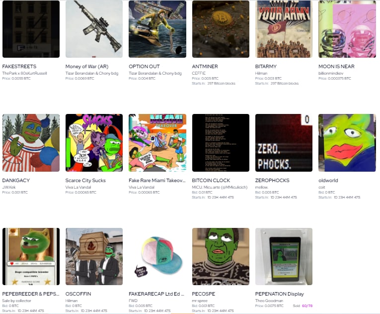Open the oldworld frog face thumbnail
The width and height of the screenshot is (380, 314).
[x=347, y=143]
